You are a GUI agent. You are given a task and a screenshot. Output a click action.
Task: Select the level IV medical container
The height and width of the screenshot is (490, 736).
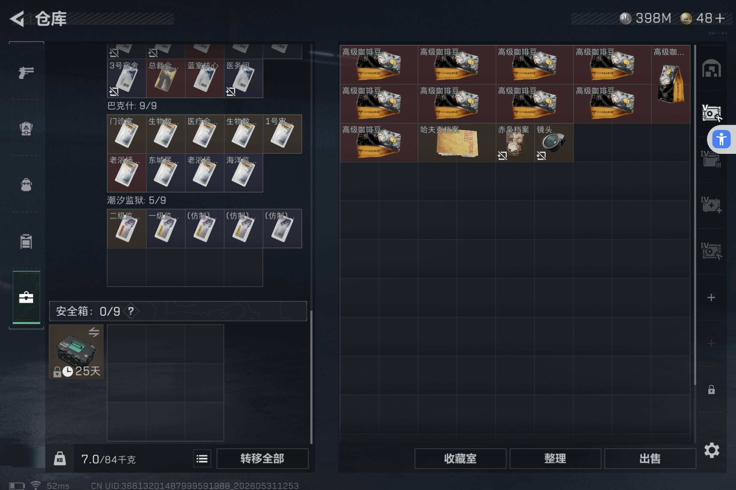coord(711,205)
